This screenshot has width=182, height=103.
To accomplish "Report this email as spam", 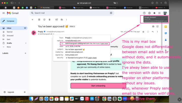I will click(x=44, y=20).
